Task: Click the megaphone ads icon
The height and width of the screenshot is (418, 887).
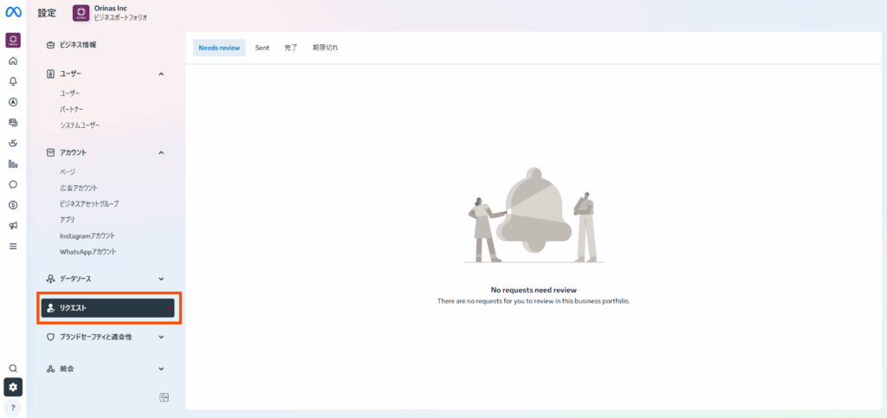Action: tap(13, 226)
